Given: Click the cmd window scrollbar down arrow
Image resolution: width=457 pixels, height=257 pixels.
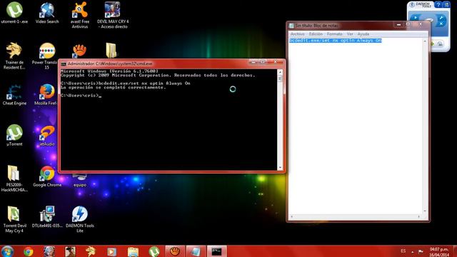Looking at the screenshot, I should pos(280,168).
